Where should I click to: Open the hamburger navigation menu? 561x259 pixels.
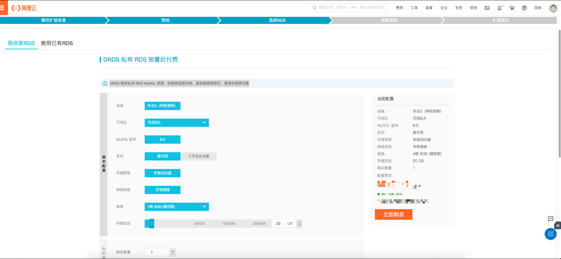tap(2, 8)
